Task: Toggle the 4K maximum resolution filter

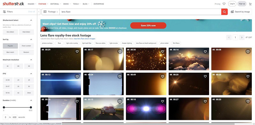Action: [x=8, y=66]
